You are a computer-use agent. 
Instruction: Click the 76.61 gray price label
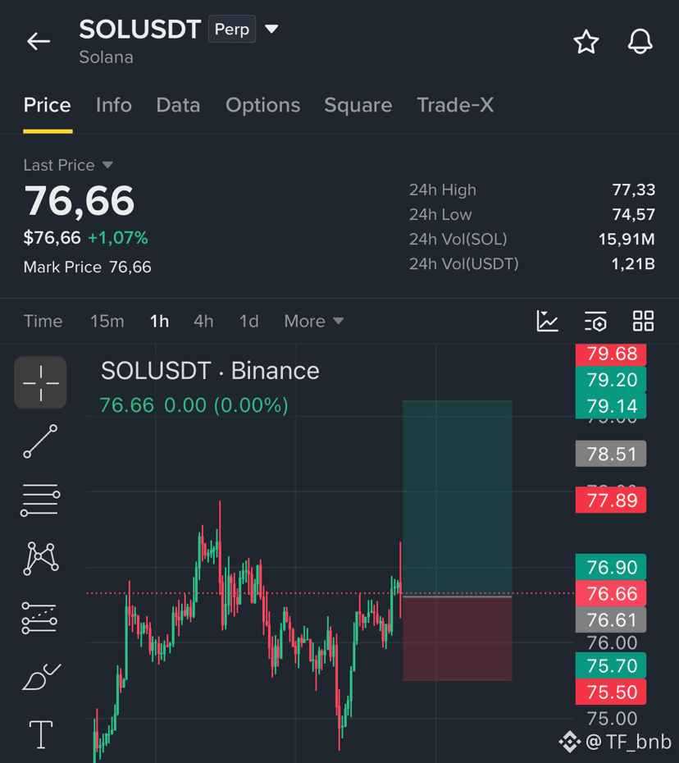pos(611,619)
